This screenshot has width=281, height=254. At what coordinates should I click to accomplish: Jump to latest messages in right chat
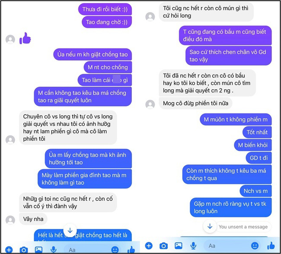click(210, 226)
